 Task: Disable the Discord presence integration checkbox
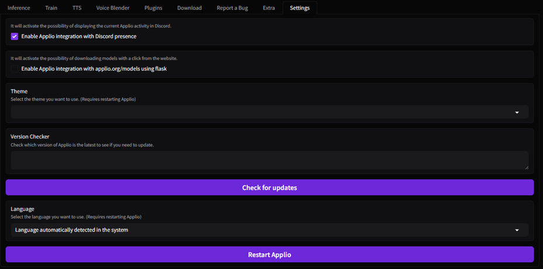coord(15,36)
